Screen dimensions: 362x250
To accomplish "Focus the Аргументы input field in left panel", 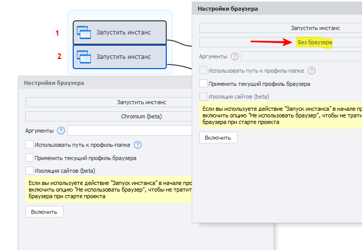I will [x=130, y=131].
